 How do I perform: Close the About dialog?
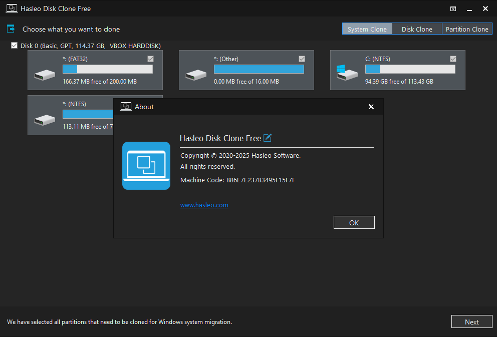coord(371,107)
